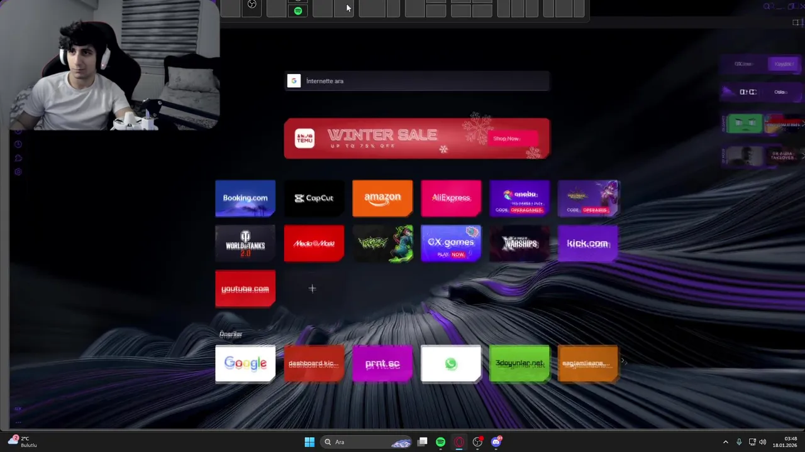Open the OBS Studio taskbar icon
The width and height of the screenshot is (805, 452).
[x=477, y=442]
